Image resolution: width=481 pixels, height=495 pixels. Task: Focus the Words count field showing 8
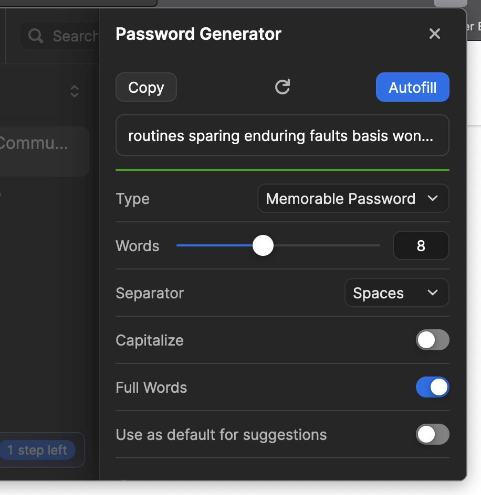tap(421, 245)
